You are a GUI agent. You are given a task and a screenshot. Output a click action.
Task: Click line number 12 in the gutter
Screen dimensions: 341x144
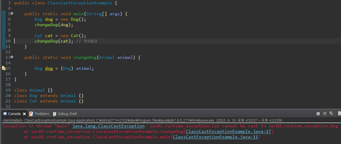pos(8,52)
